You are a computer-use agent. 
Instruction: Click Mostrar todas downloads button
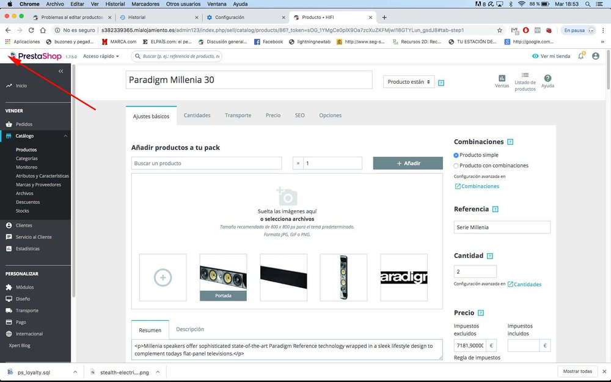[x=577, y=372]
